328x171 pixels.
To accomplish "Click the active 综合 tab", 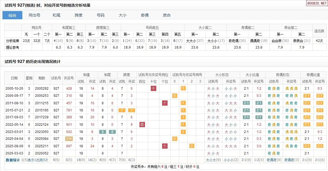I will coord(12,15).
